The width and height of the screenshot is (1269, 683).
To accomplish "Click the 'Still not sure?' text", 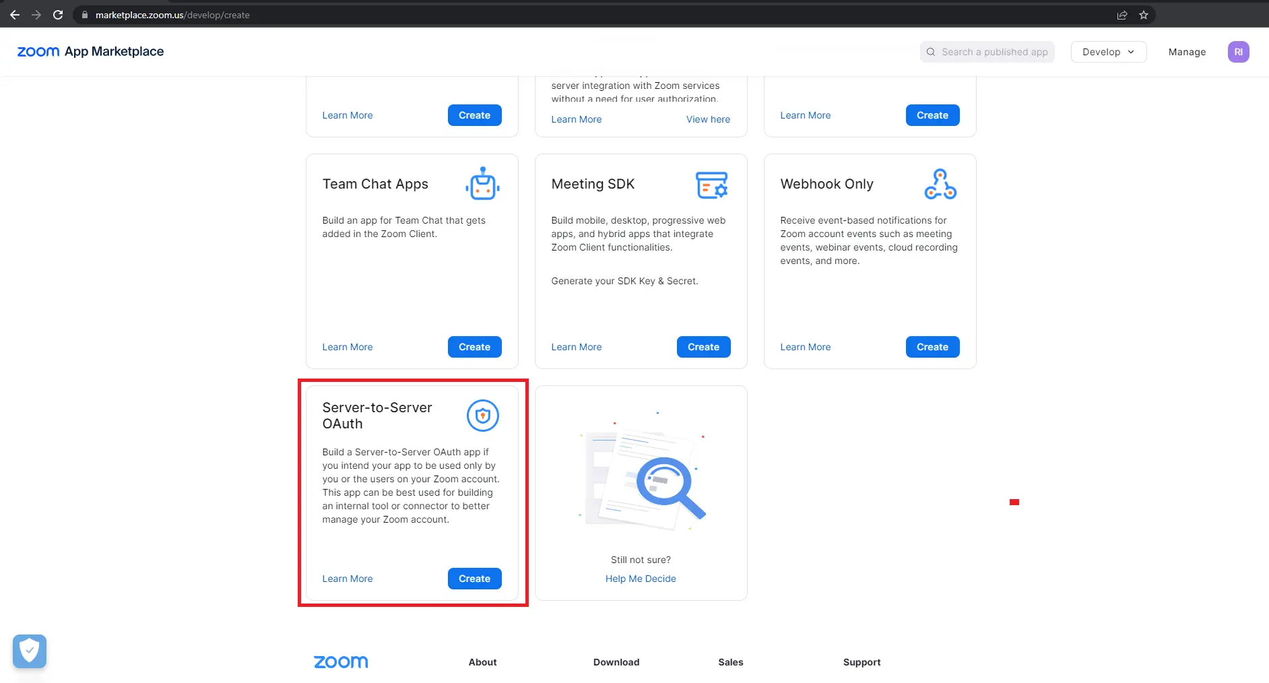I will coord(641,560).
